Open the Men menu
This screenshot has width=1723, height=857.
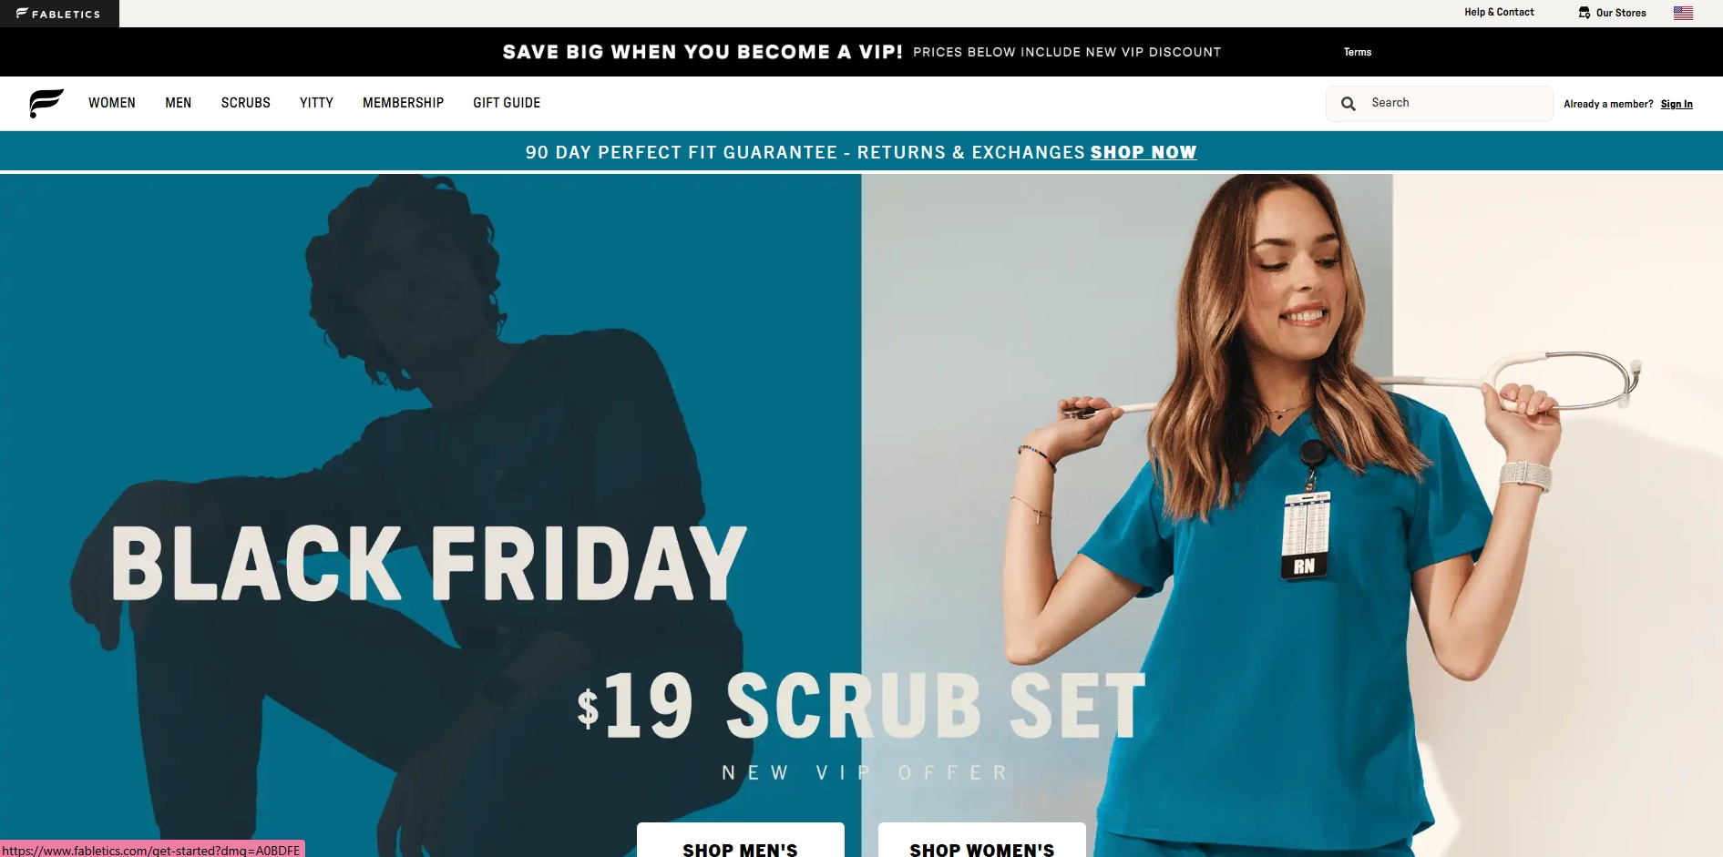179,103
